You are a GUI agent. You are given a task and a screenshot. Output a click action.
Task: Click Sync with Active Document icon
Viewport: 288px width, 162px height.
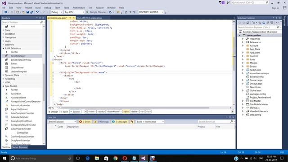coord(260,23)
